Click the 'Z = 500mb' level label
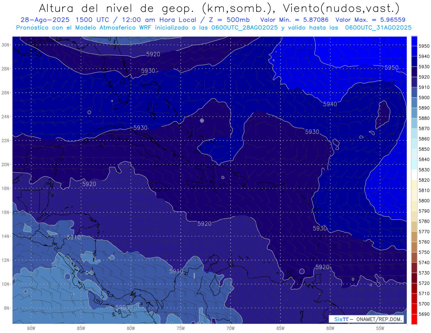The image size is (431, 333). 230,20
